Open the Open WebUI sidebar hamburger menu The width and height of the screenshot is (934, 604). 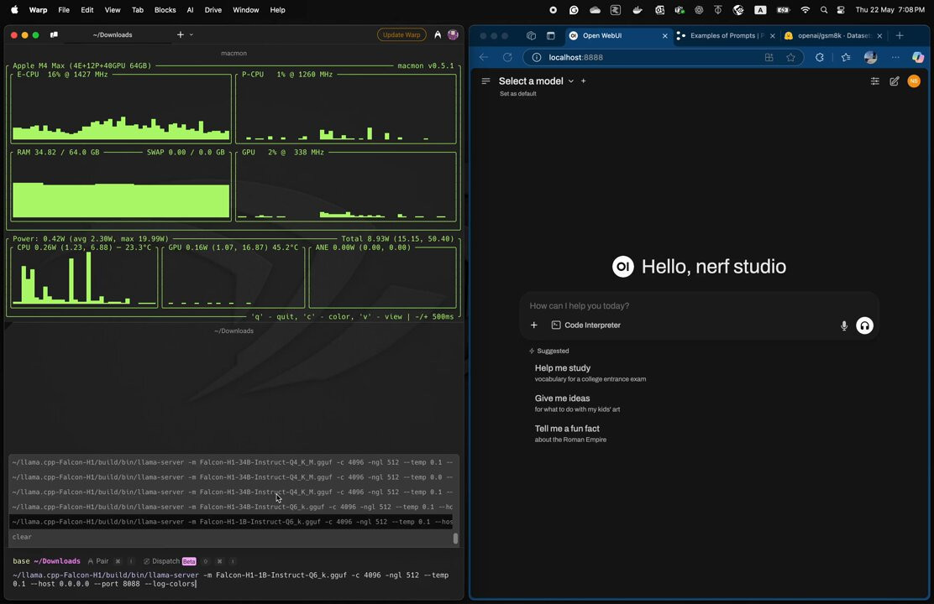(485, 81)
